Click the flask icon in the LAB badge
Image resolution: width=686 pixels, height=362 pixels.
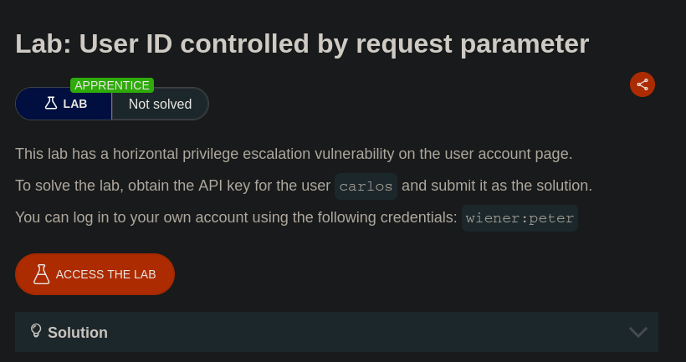(x=51, y=104)
